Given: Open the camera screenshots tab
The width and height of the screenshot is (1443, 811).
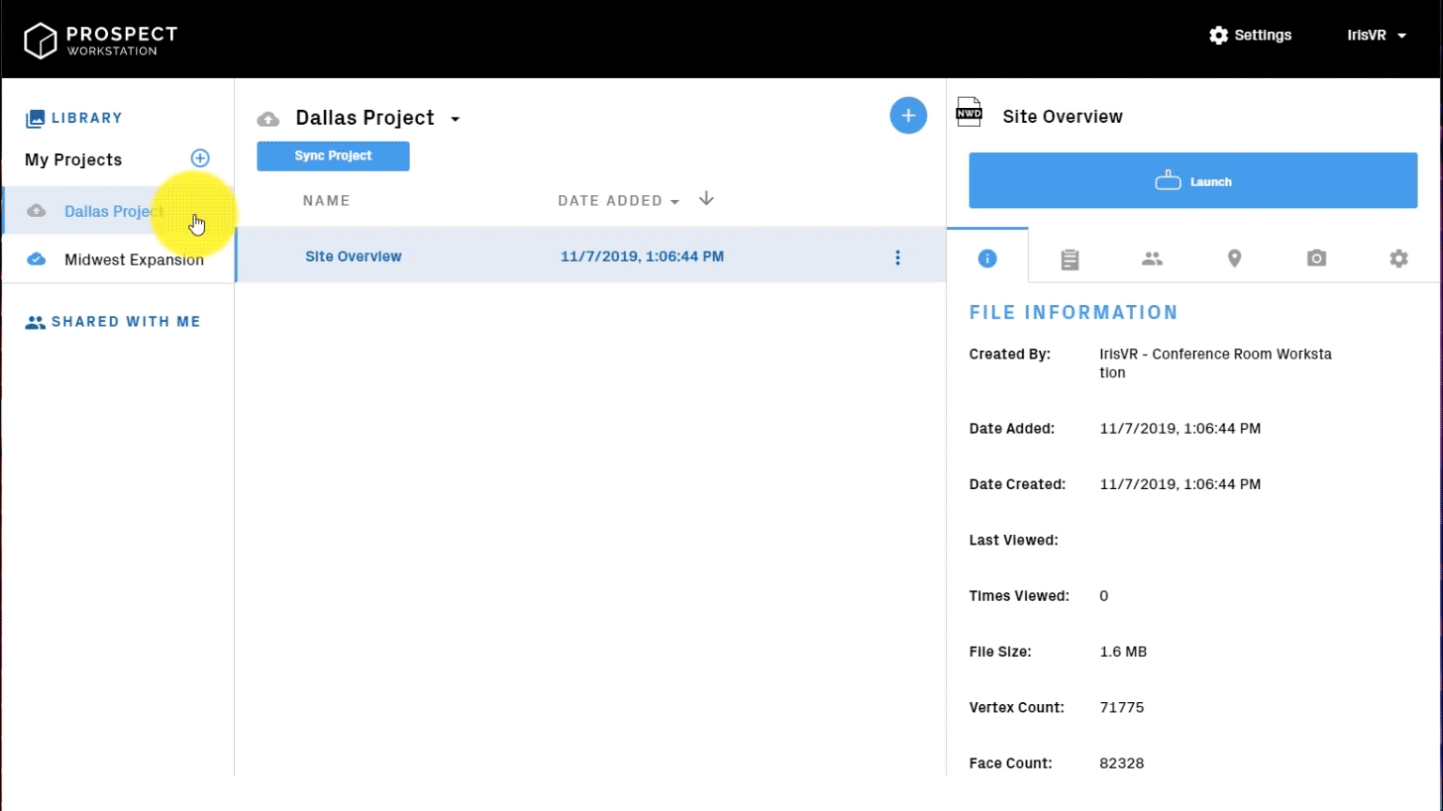Looking at the screenshot, I should click(x=1317, y=258).
